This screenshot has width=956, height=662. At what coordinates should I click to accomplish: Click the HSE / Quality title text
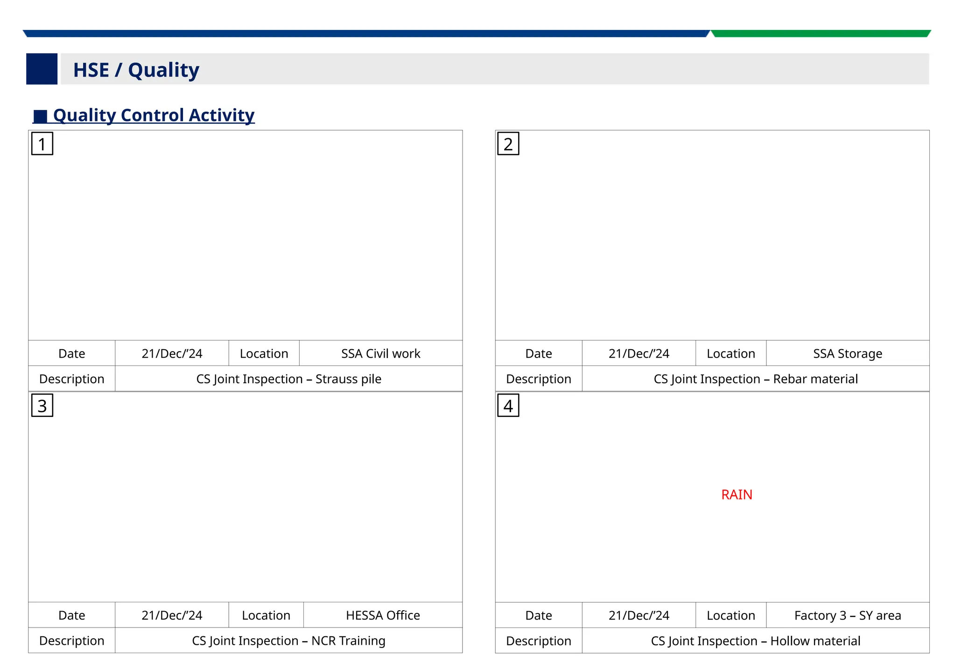(136, 70)
